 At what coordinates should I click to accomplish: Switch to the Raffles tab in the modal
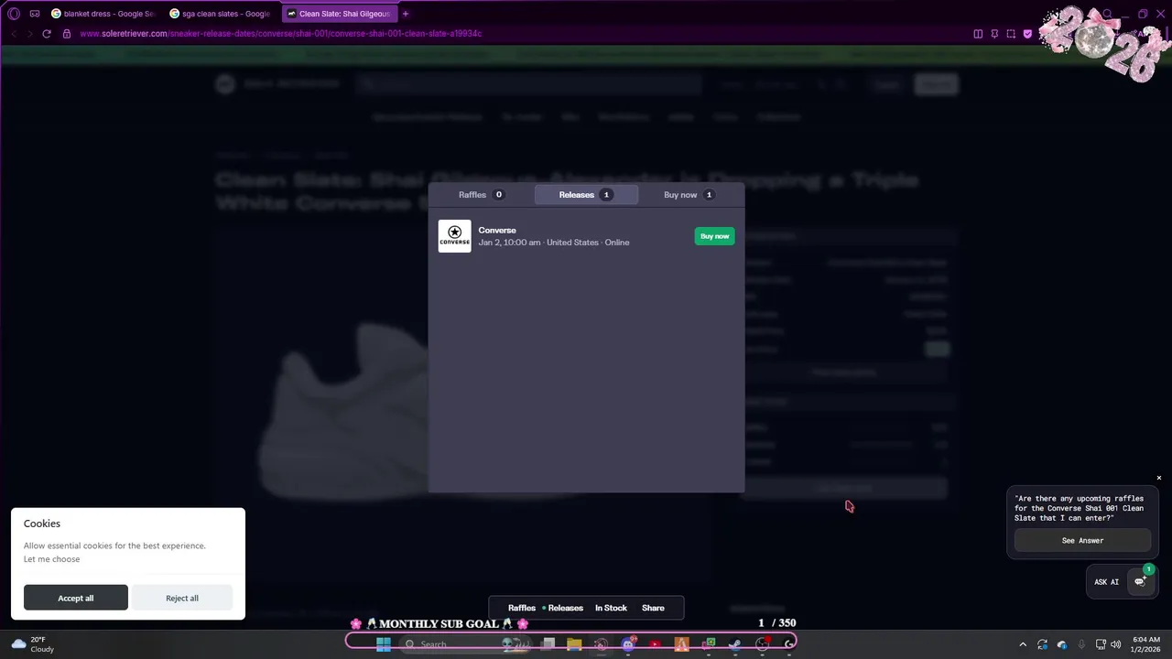click(482, 195)
